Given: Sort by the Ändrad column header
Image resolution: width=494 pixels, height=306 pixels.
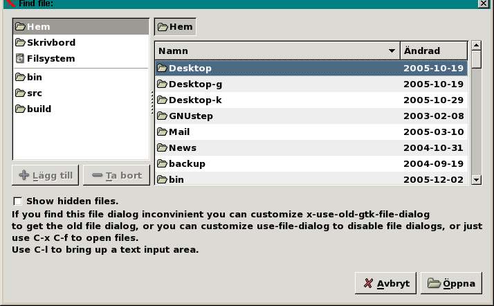Looking at the screenshot, I should (434, 51).
